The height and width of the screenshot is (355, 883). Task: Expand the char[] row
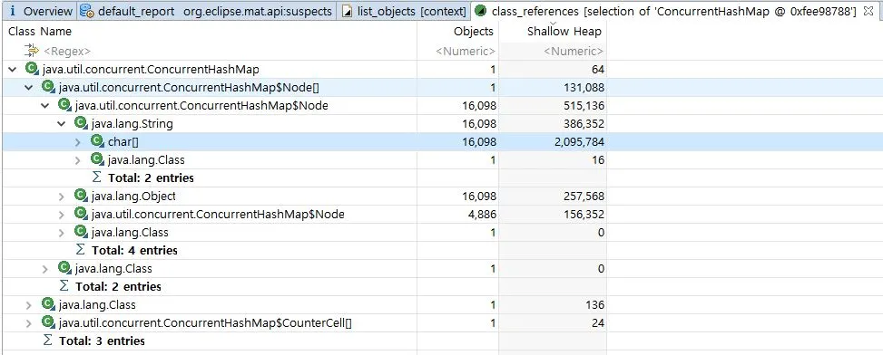pyautogui.click(x=78, y=142)
